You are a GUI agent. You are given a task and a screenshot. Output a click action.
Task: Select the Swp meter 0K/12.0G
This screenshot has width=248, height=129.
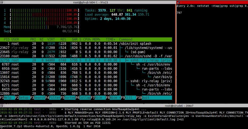click(x=41, y=31)
